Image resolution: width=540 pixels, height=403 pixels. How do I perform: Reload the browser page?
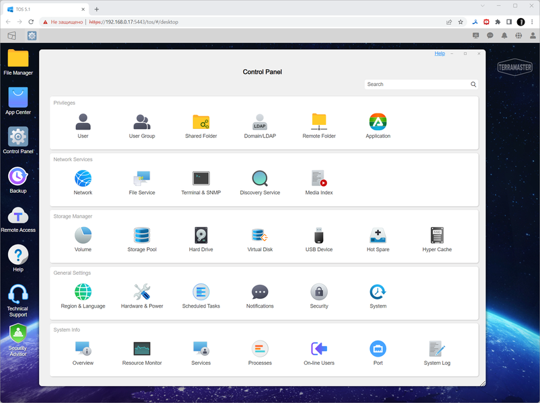31,22
